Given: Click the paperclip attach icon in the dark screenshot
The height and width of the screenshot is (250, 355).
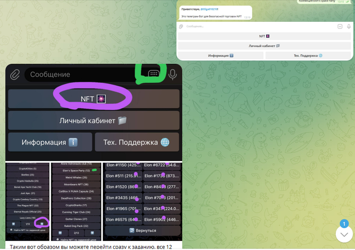Looking at the screenshot, I should 15,74.
